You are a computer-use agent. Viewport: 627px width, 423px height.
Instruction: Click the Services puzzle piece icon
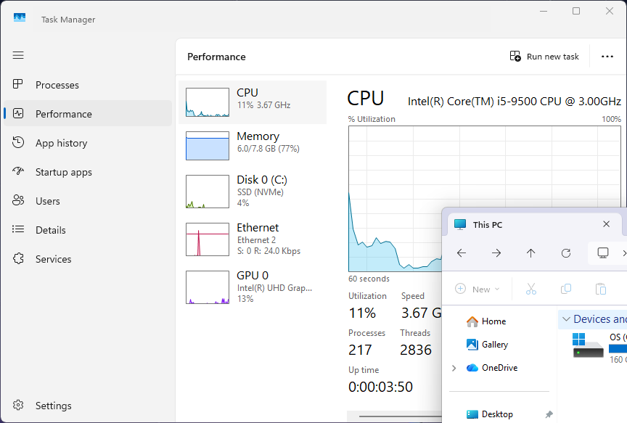[18, 258]
